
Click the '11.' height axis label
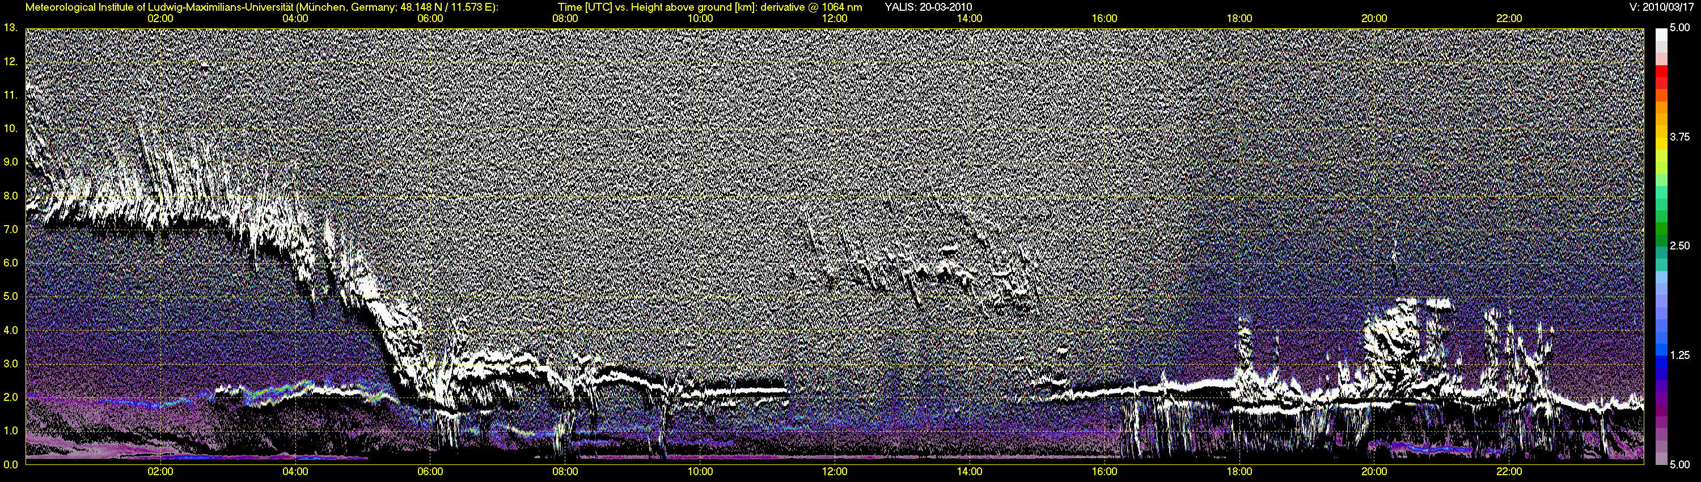click(11, 95)
